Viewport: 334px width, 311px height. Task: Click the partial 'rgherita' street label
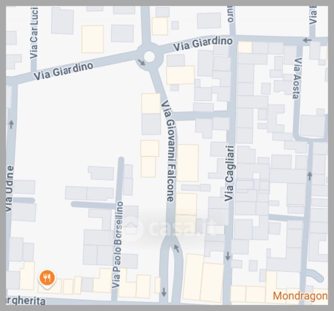click(x=25, y=301)
